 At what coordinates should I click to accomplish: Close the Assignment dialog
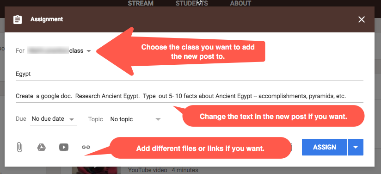pyautogui.click(x=362, y=19)
